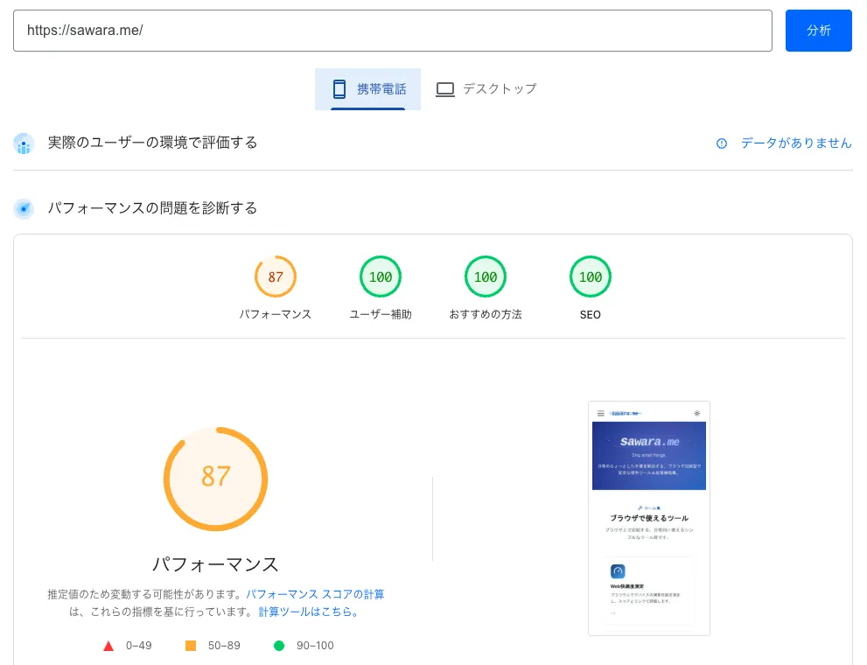Click the パフォーマンス label under the small 87 gauge
The height and width of the screenshot is (665, 867).
click(276, 314)
